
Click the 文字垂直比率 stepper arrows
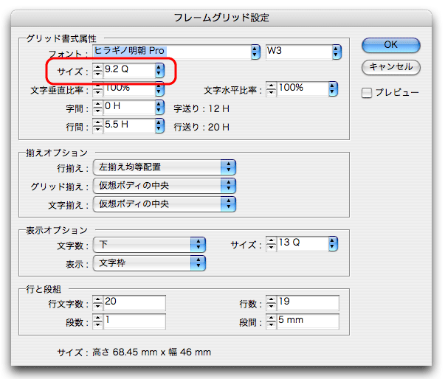97,90
